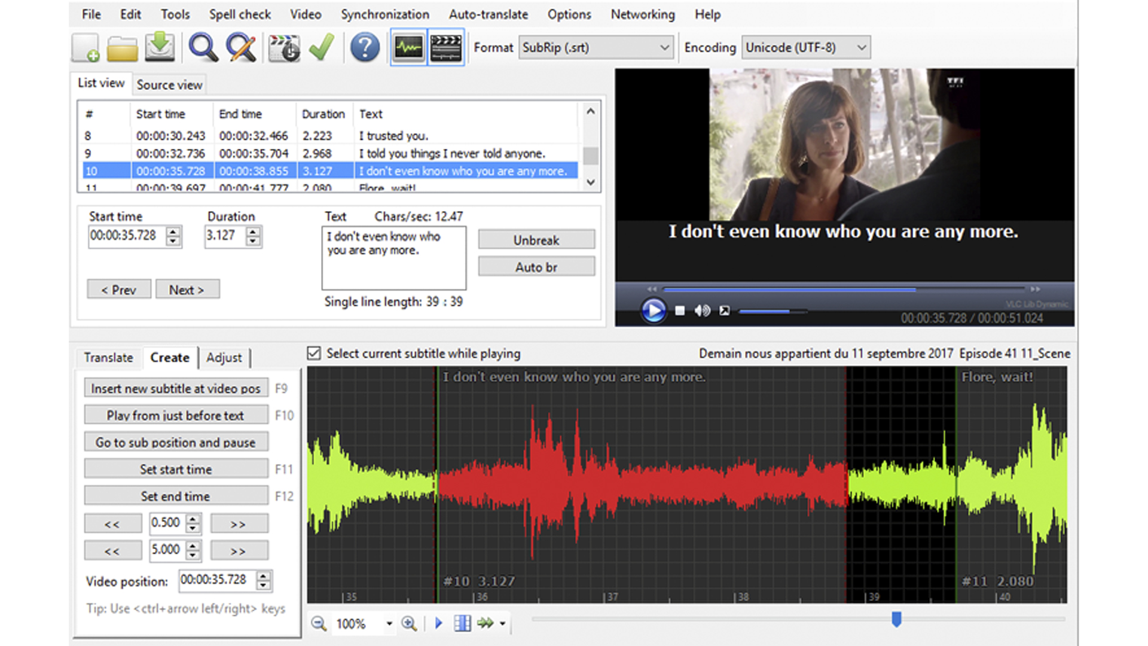Uncheck Select current subtitle while playing
The height and width of the screenshot is (646, 1148).
point(314,354)
